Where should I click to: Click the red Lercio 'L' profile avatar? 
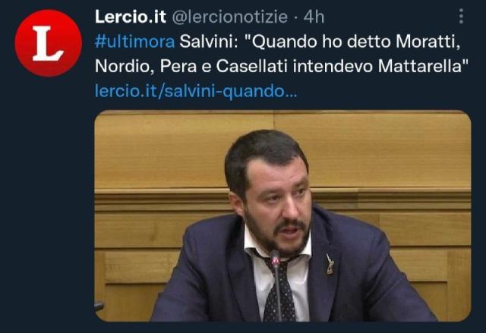[49, 43]
